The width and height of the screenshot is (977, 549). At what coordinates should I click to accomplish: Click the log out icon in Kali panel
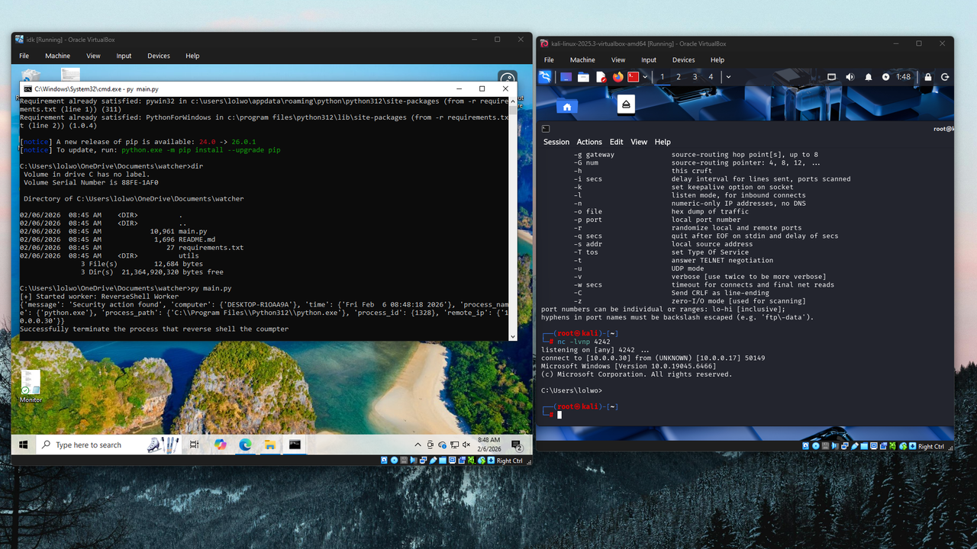pyautogui.click(x=945, y=77)
